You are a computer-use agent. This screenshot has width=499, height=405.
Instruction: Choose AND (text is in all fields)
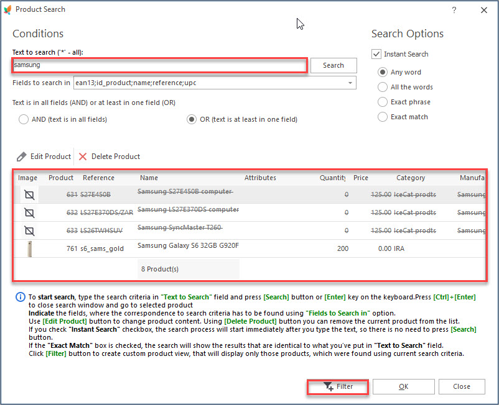24,119
